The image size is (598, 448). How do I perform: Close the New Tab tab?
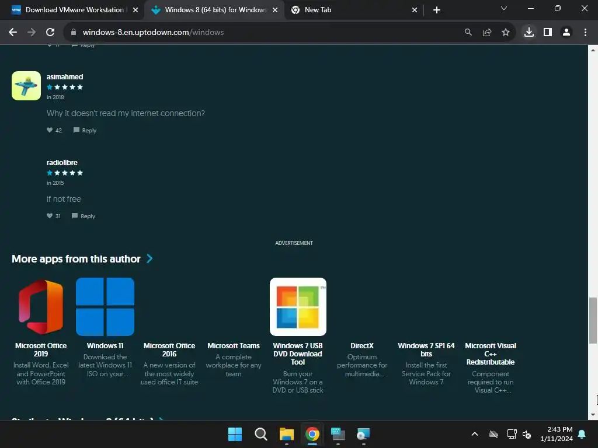(415, 10)
